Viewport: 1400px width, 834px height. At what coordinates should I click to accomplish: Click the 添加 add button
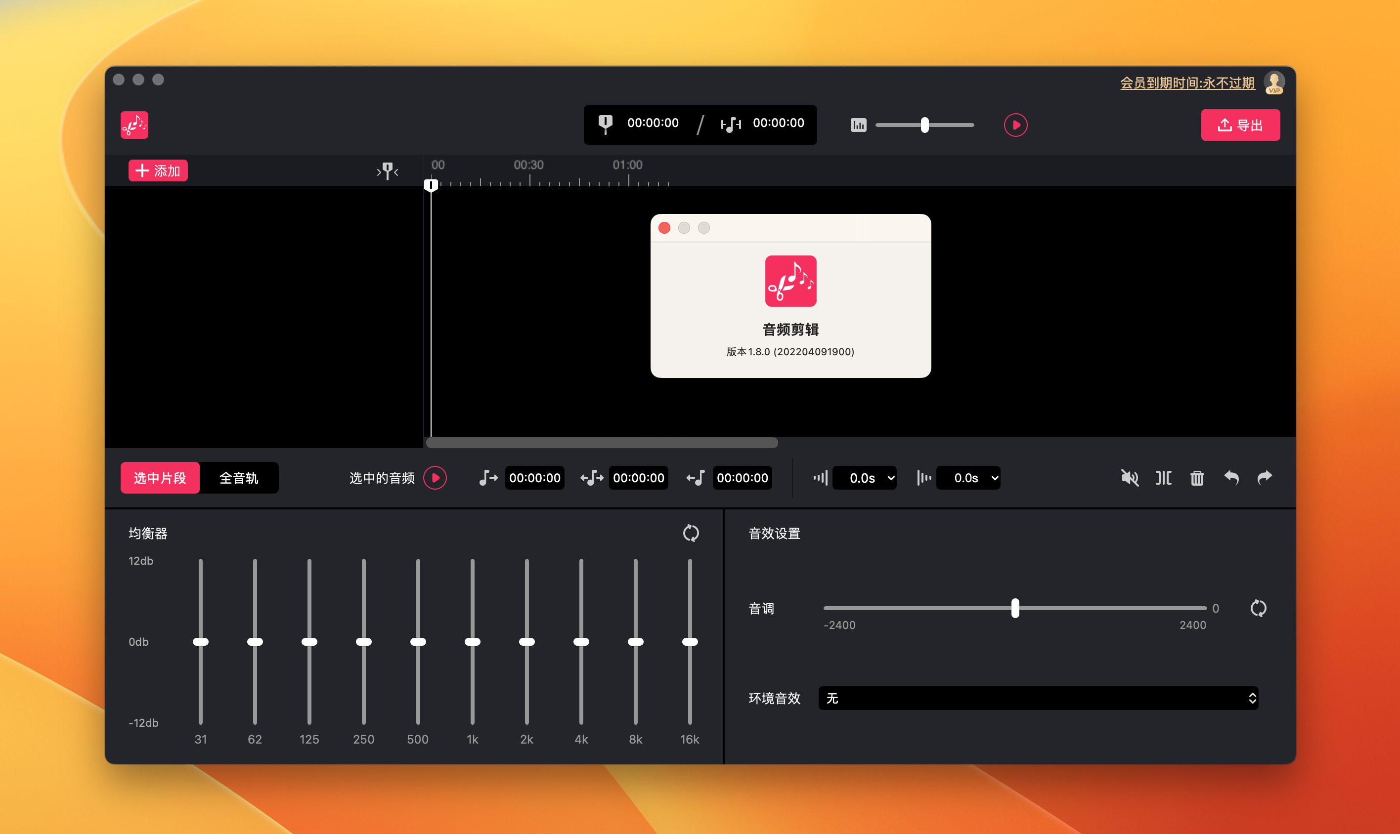(x=158, y=171)
